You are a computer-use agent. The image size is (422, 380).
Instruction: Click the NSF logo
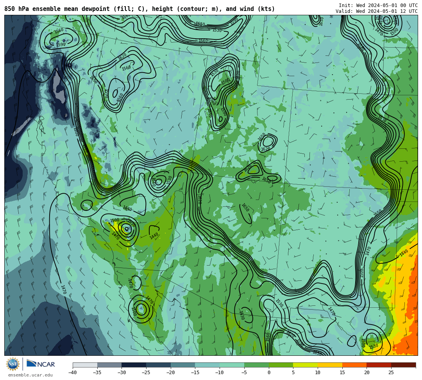[x=13, y=364]
